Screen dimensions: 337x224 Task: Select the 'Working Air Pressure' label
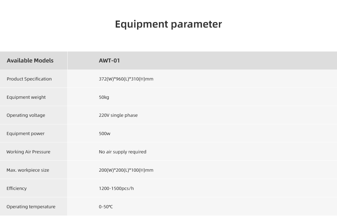click(x=28, y=152)
